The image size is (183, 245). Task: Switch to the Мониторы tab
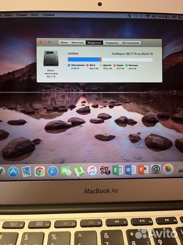[x=78, y=43]
